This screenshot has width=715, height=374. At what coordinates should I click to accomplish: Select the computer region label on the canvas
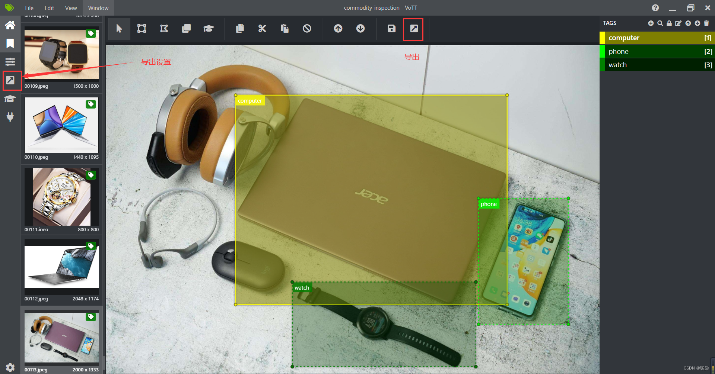pos(250,101)
